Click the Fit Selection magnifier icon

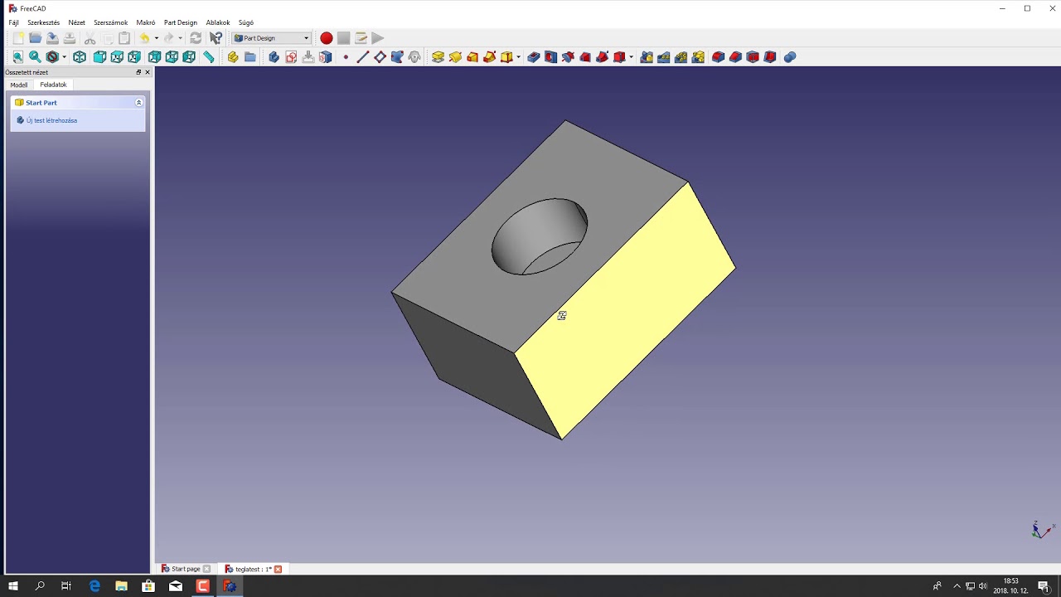pos(35,57)
